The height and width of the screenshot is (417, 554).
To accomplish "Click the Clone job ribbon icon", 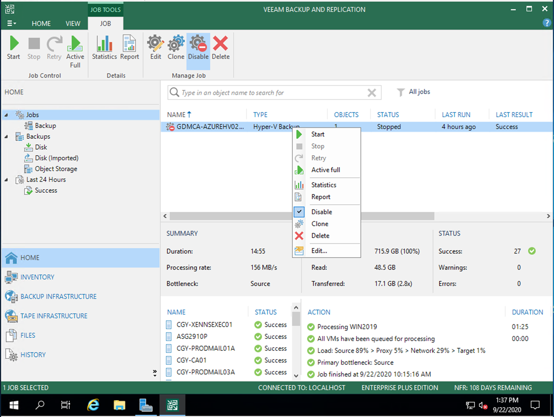I will [x=176, y=48].
